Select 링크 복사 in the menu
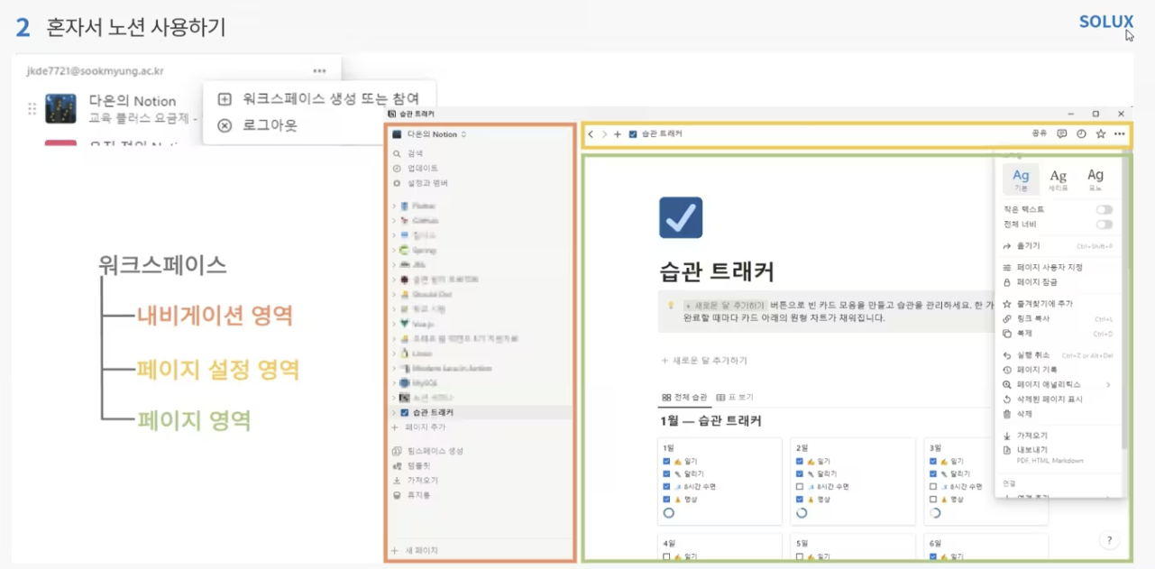1155x569 pixels. 1058,318
